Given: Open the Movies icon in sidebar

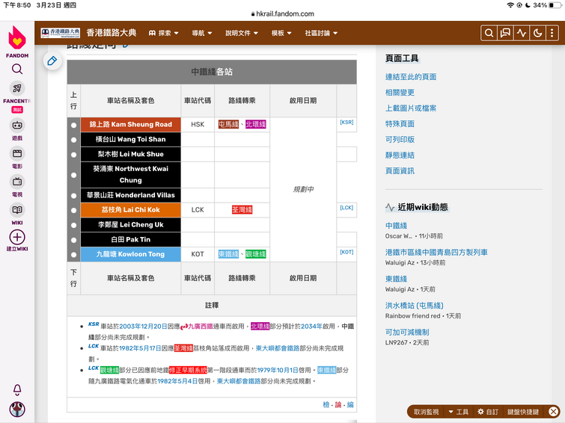Looking at the screenshot, I should pyautogui.click(x=17, y=154).
